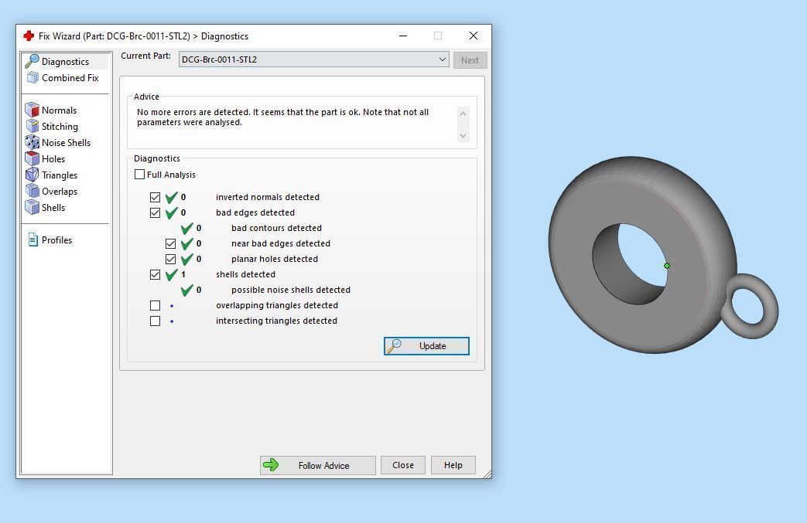Click the 'bad contours detected' label

(x=276, y=228)
